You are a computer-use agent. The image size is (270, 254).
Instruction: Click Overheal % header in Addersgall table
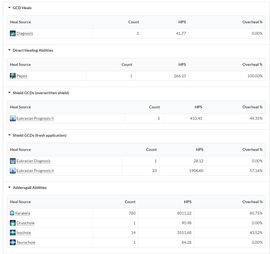coord(253,202)
